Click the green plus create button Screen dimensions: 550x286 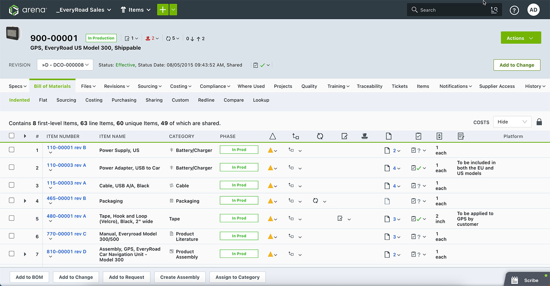pos(163,10)
